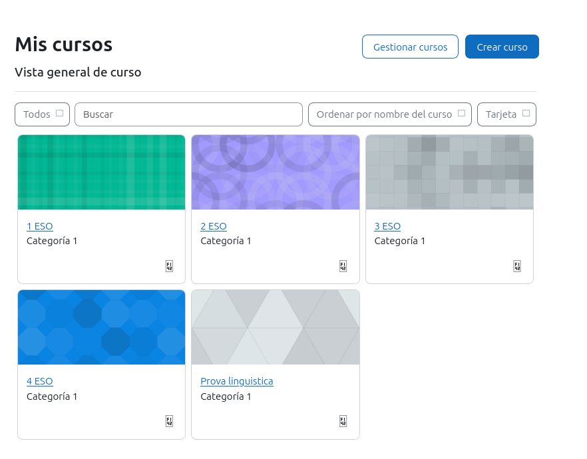Open actions menu icon on 4 ESO card
Screen dimensions: 587x459
(x=169, y=421)
